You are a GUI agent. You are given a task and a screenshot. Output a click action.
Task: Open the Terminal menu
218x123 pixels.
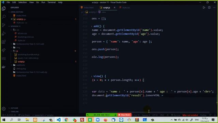tap(51, 2)
